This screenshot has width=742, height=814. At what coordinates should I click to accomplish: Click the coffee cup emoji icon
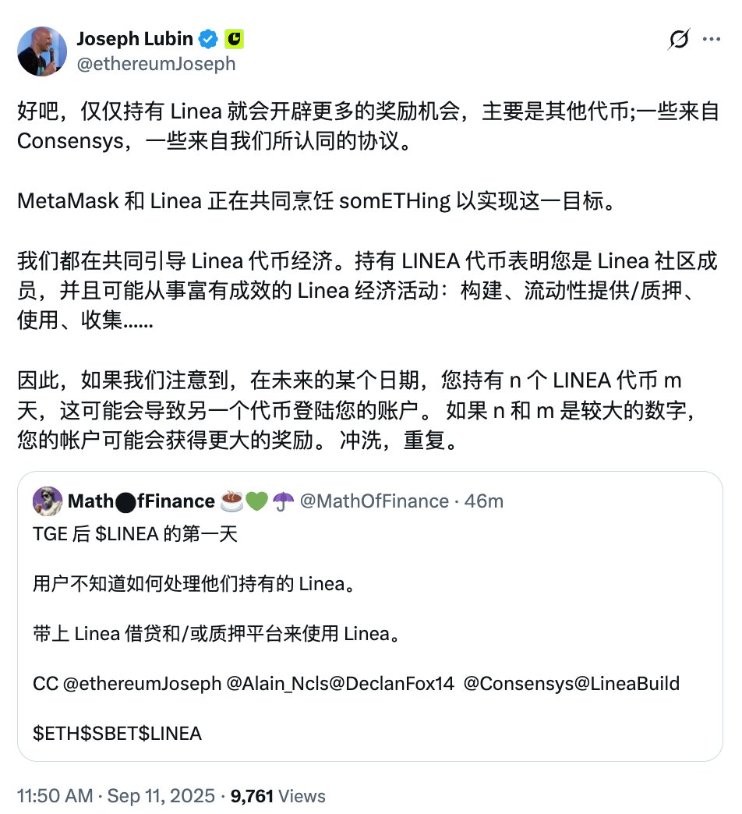(x=231, y=501)
